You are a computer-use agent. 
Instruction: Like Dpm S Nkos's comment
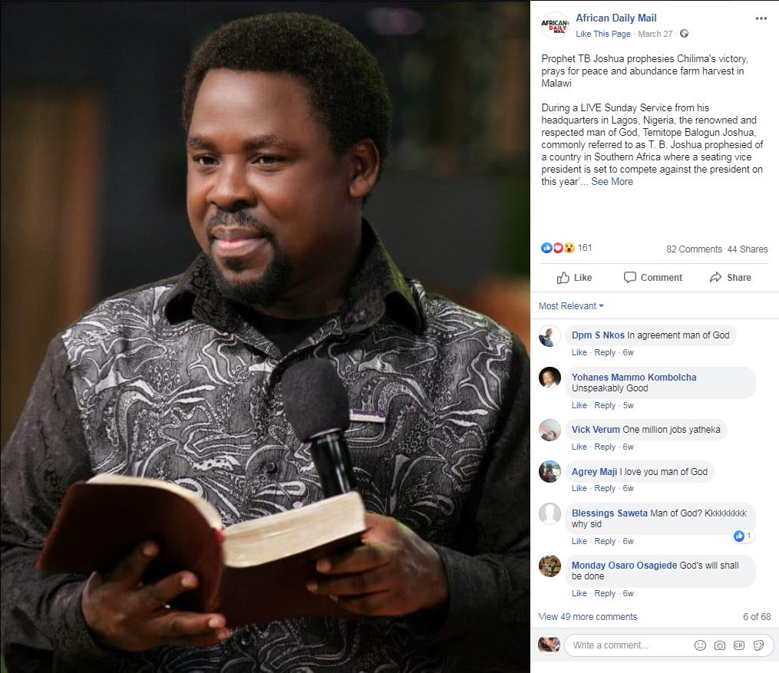[579, 352]
